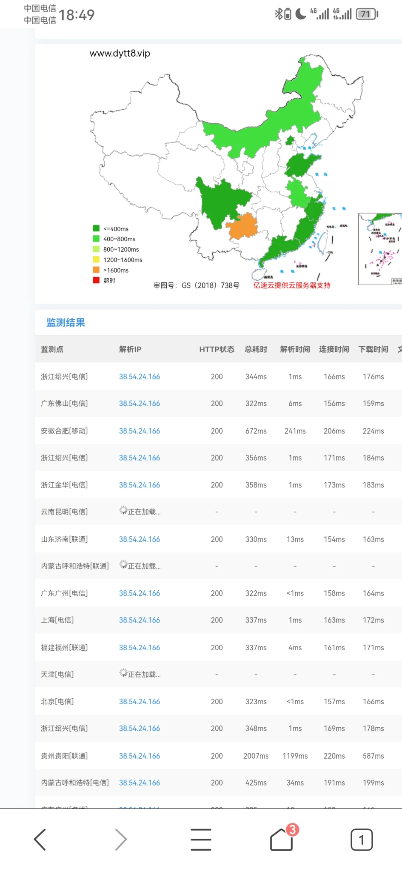Click the battery indicator in status bar
This screenshot has height=871, width=402.
367,14
